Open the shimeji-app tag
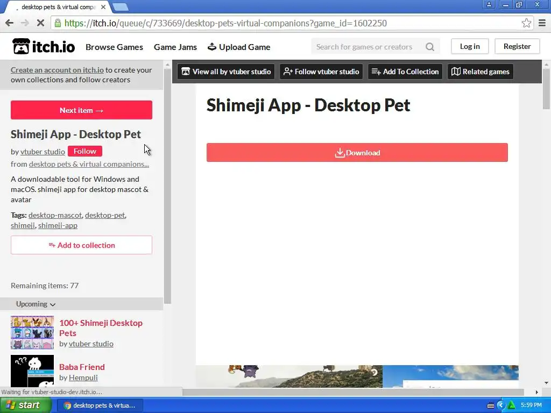551x413 pixels. [x=58, y=225]
